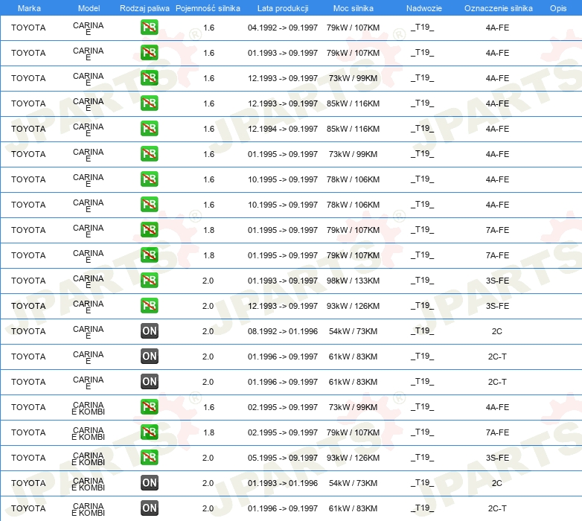Click the 98kW / 133KM power cell
Screen dimensions: 582x521
tap(353, 281)
